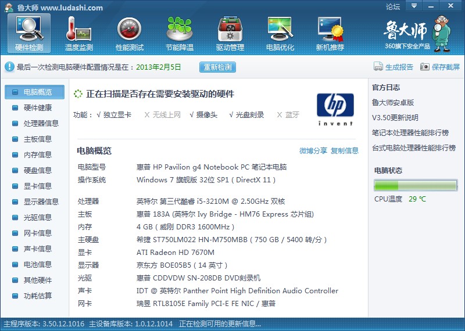The width and height of the screenshot is (465, 331).
Task: Click the 内存 4 GB 威刚 value
Action: 185,227
